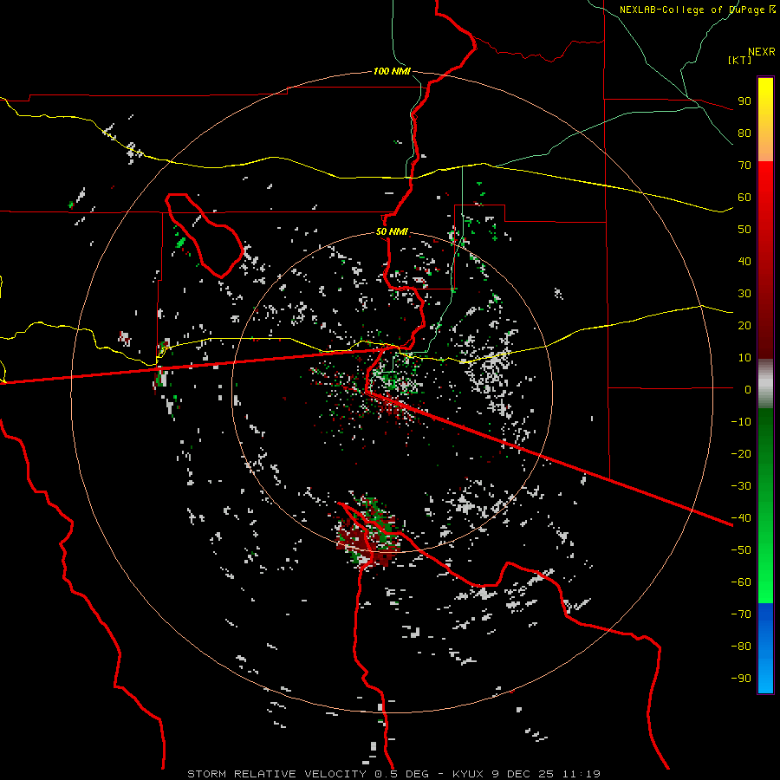Click the -90 value on the velocity scale
Viewport: 780px width, 780px height.
click(741, 678)
